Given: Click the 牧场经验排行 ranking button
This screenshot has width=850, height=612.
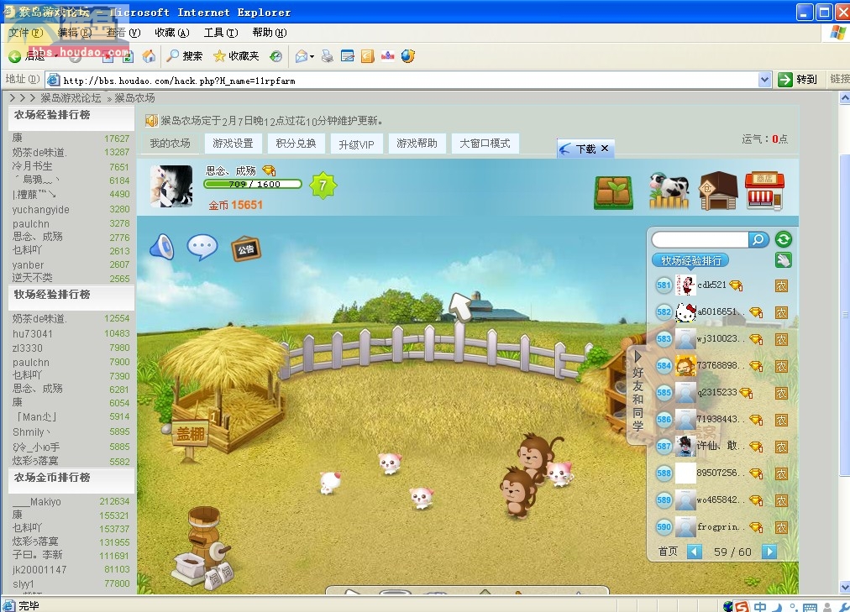Looking at the screenshot, I should click(x=690, y=260).
